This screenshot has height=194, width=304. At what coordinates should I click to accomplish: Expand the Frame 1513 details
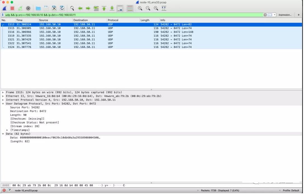point(3,92)
